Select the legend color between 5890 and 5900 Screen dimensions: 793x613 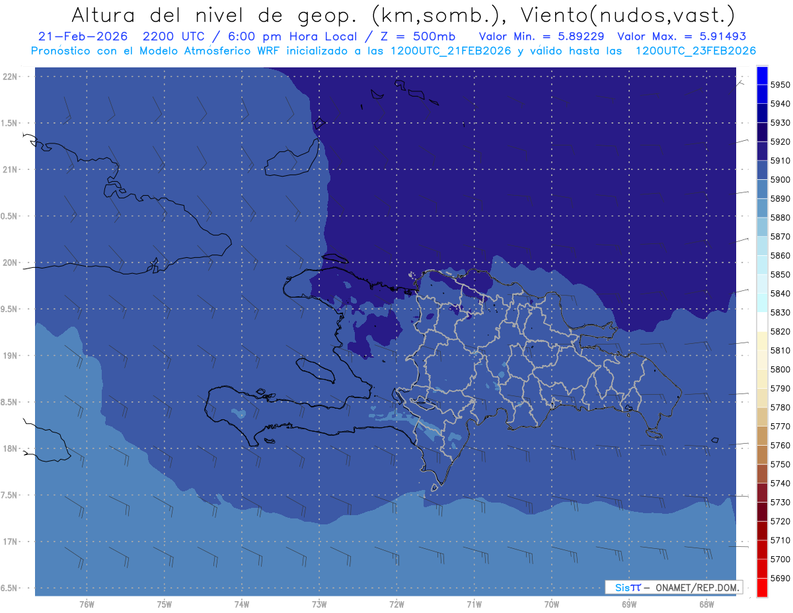coord(762,189)
